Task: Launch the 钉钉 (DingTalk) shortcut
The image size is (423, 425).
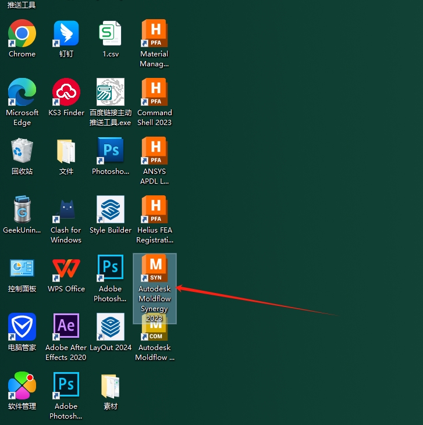Action: point(66,34)
